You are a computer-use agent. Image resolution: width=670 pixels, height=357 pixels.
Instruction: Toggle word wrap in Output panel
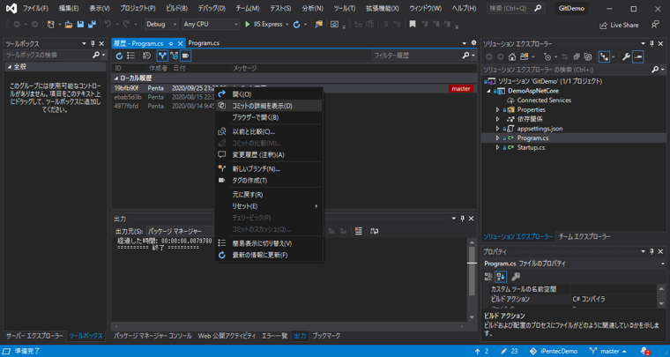(374, 231)
